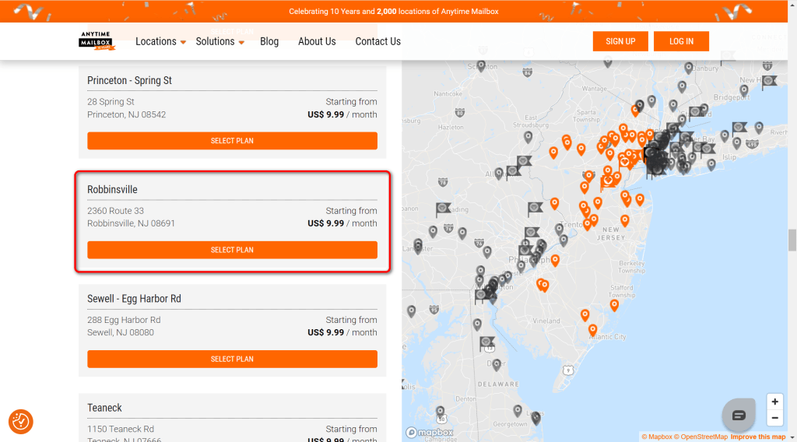Select orange pin directly above Atlantic City label
The height and width of the screenshot is (442, 797).
592,328
